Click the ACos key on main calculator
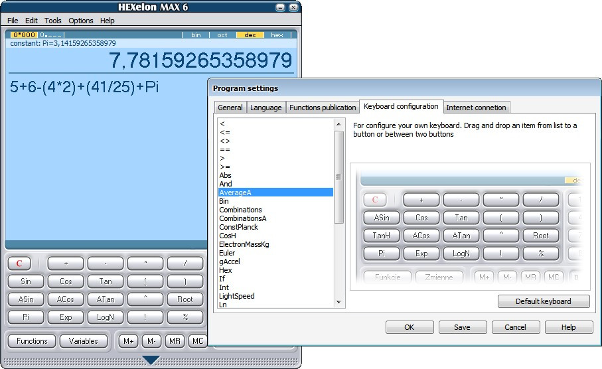Viewport: 602px width, 369px height. click(66, 299)
